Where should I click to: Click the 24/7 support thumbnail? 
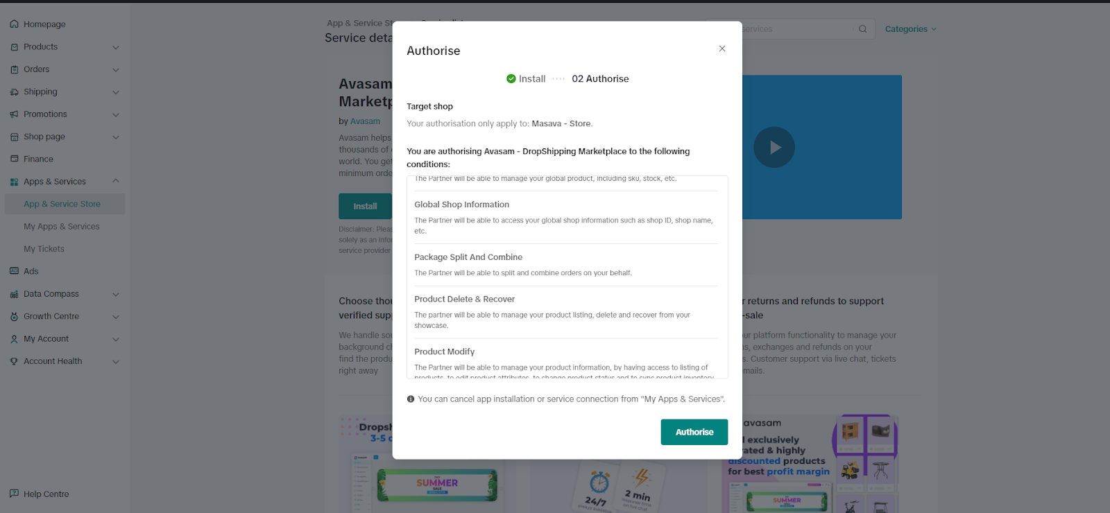point(617,485)
